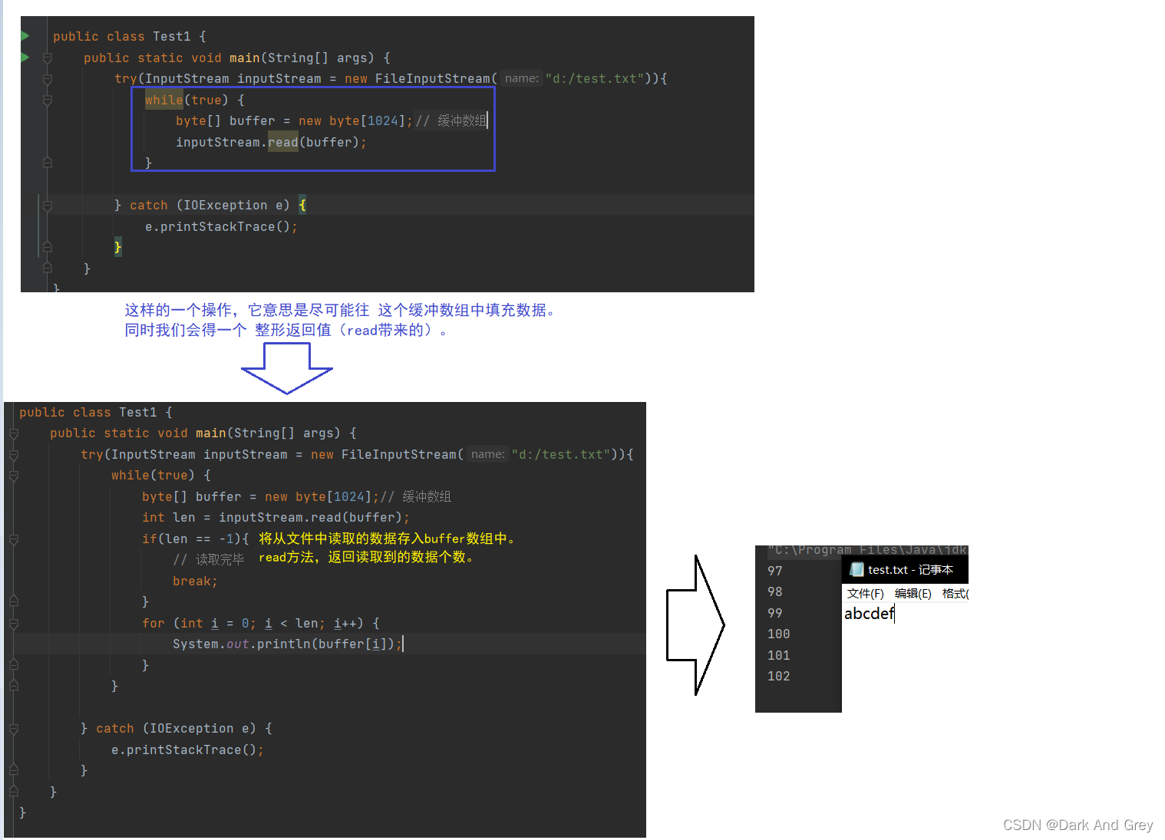The width and height of the screenshot is (1165, 840).
Task: Open the 编辑(E) menu in Notepad
Action: click(913, 594)
